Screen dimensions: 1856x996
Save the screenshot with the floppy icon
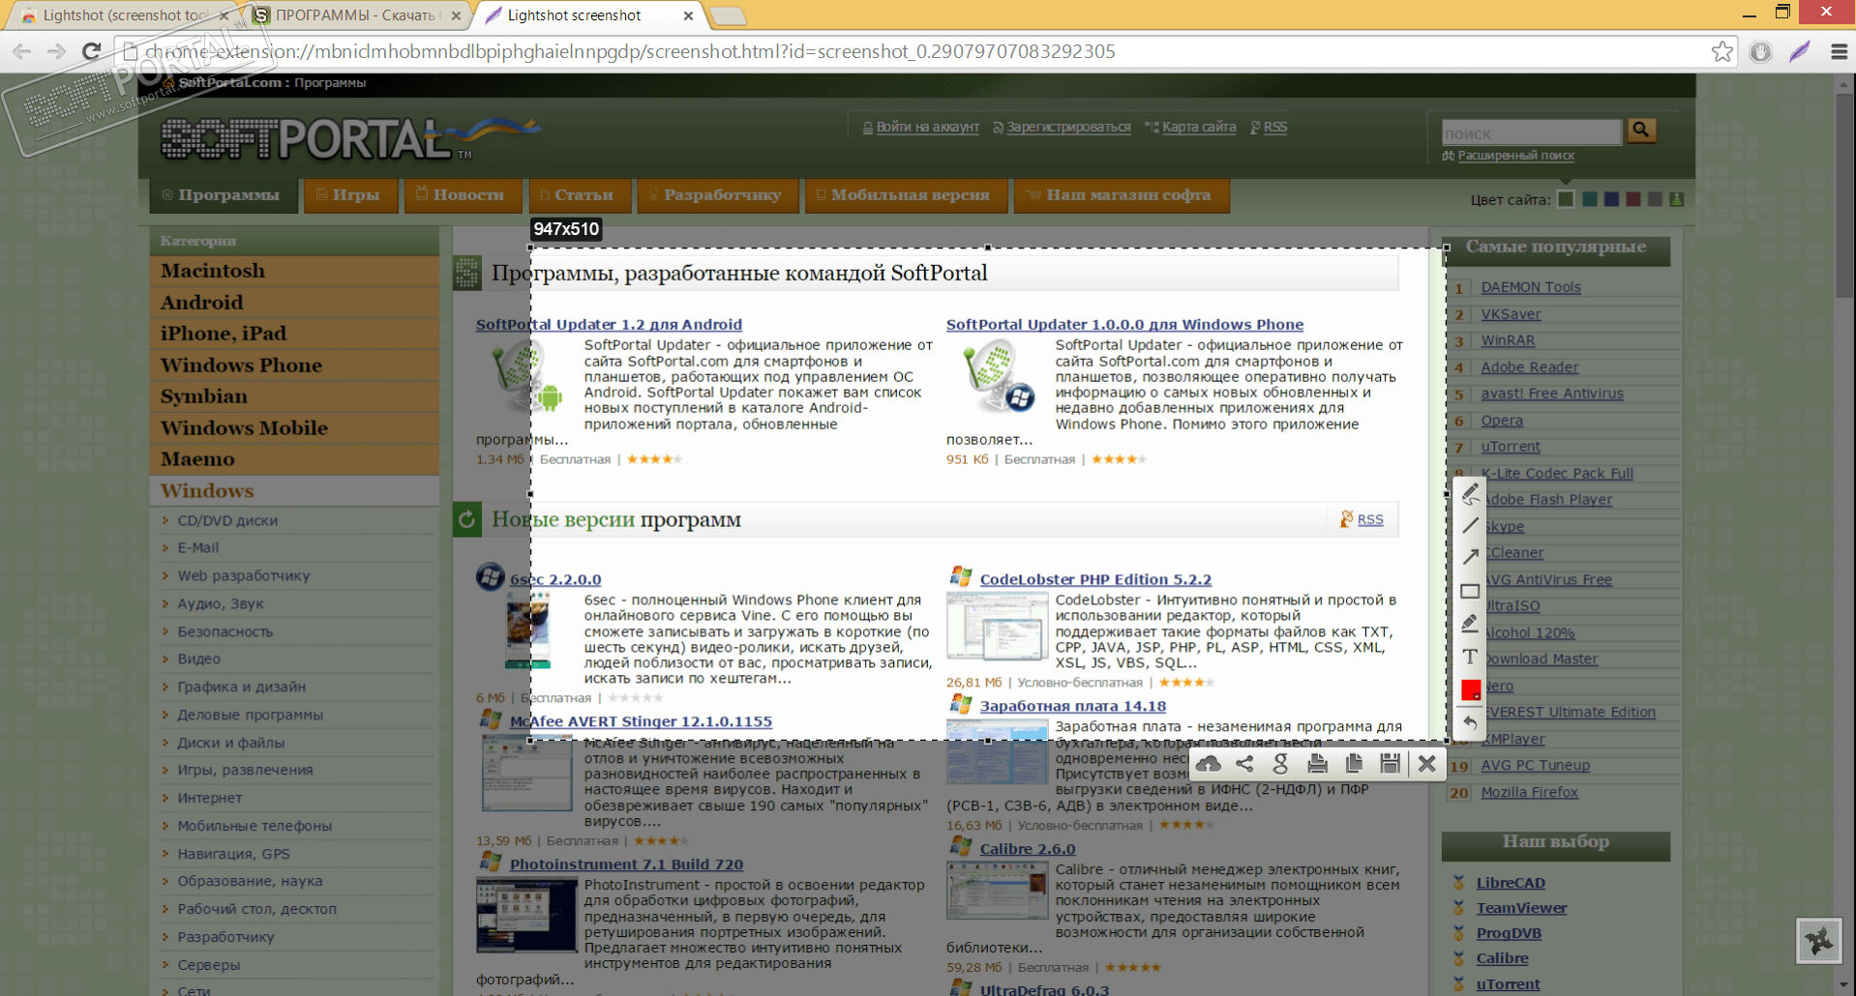1391,764
